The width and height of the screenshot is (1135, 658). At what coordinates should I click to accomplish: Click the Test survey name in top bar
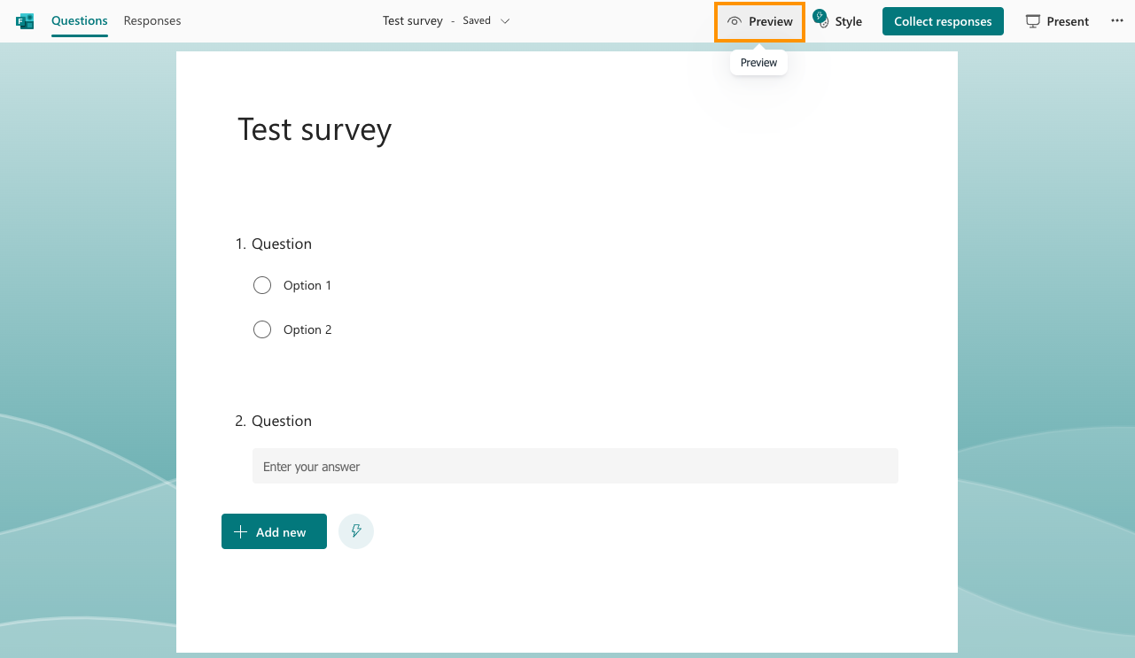pyautogui.click(x=412, y=21)
